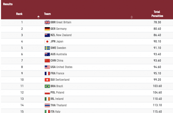Viewport: 173px width, 113px height.
Task: Select the THA Thailand team row
Action: point(87,105)
